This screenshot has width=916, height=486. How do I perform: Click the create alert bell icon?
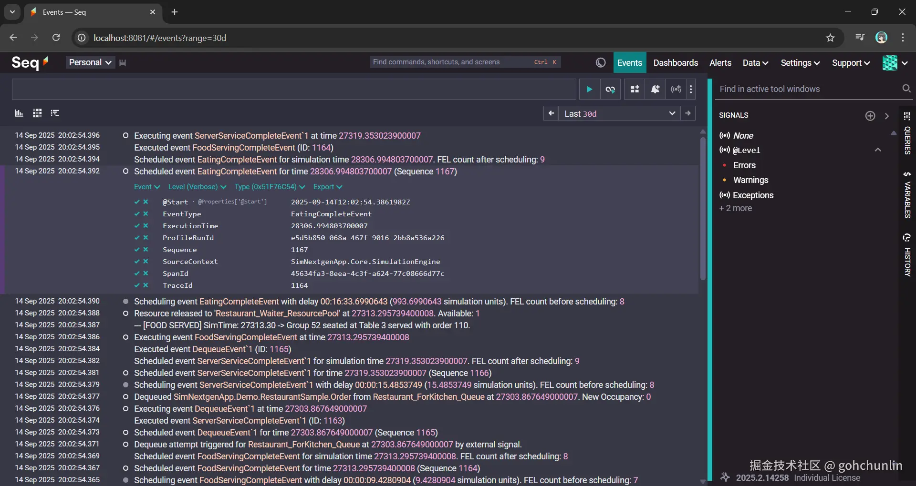click(x=655, y=89)
